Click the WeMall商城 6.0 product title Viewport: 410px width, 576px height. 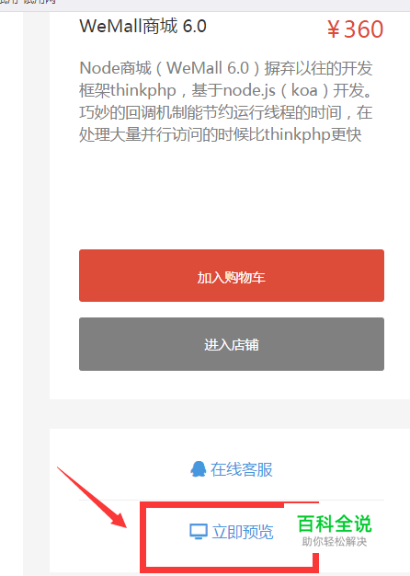coord(142,27)
